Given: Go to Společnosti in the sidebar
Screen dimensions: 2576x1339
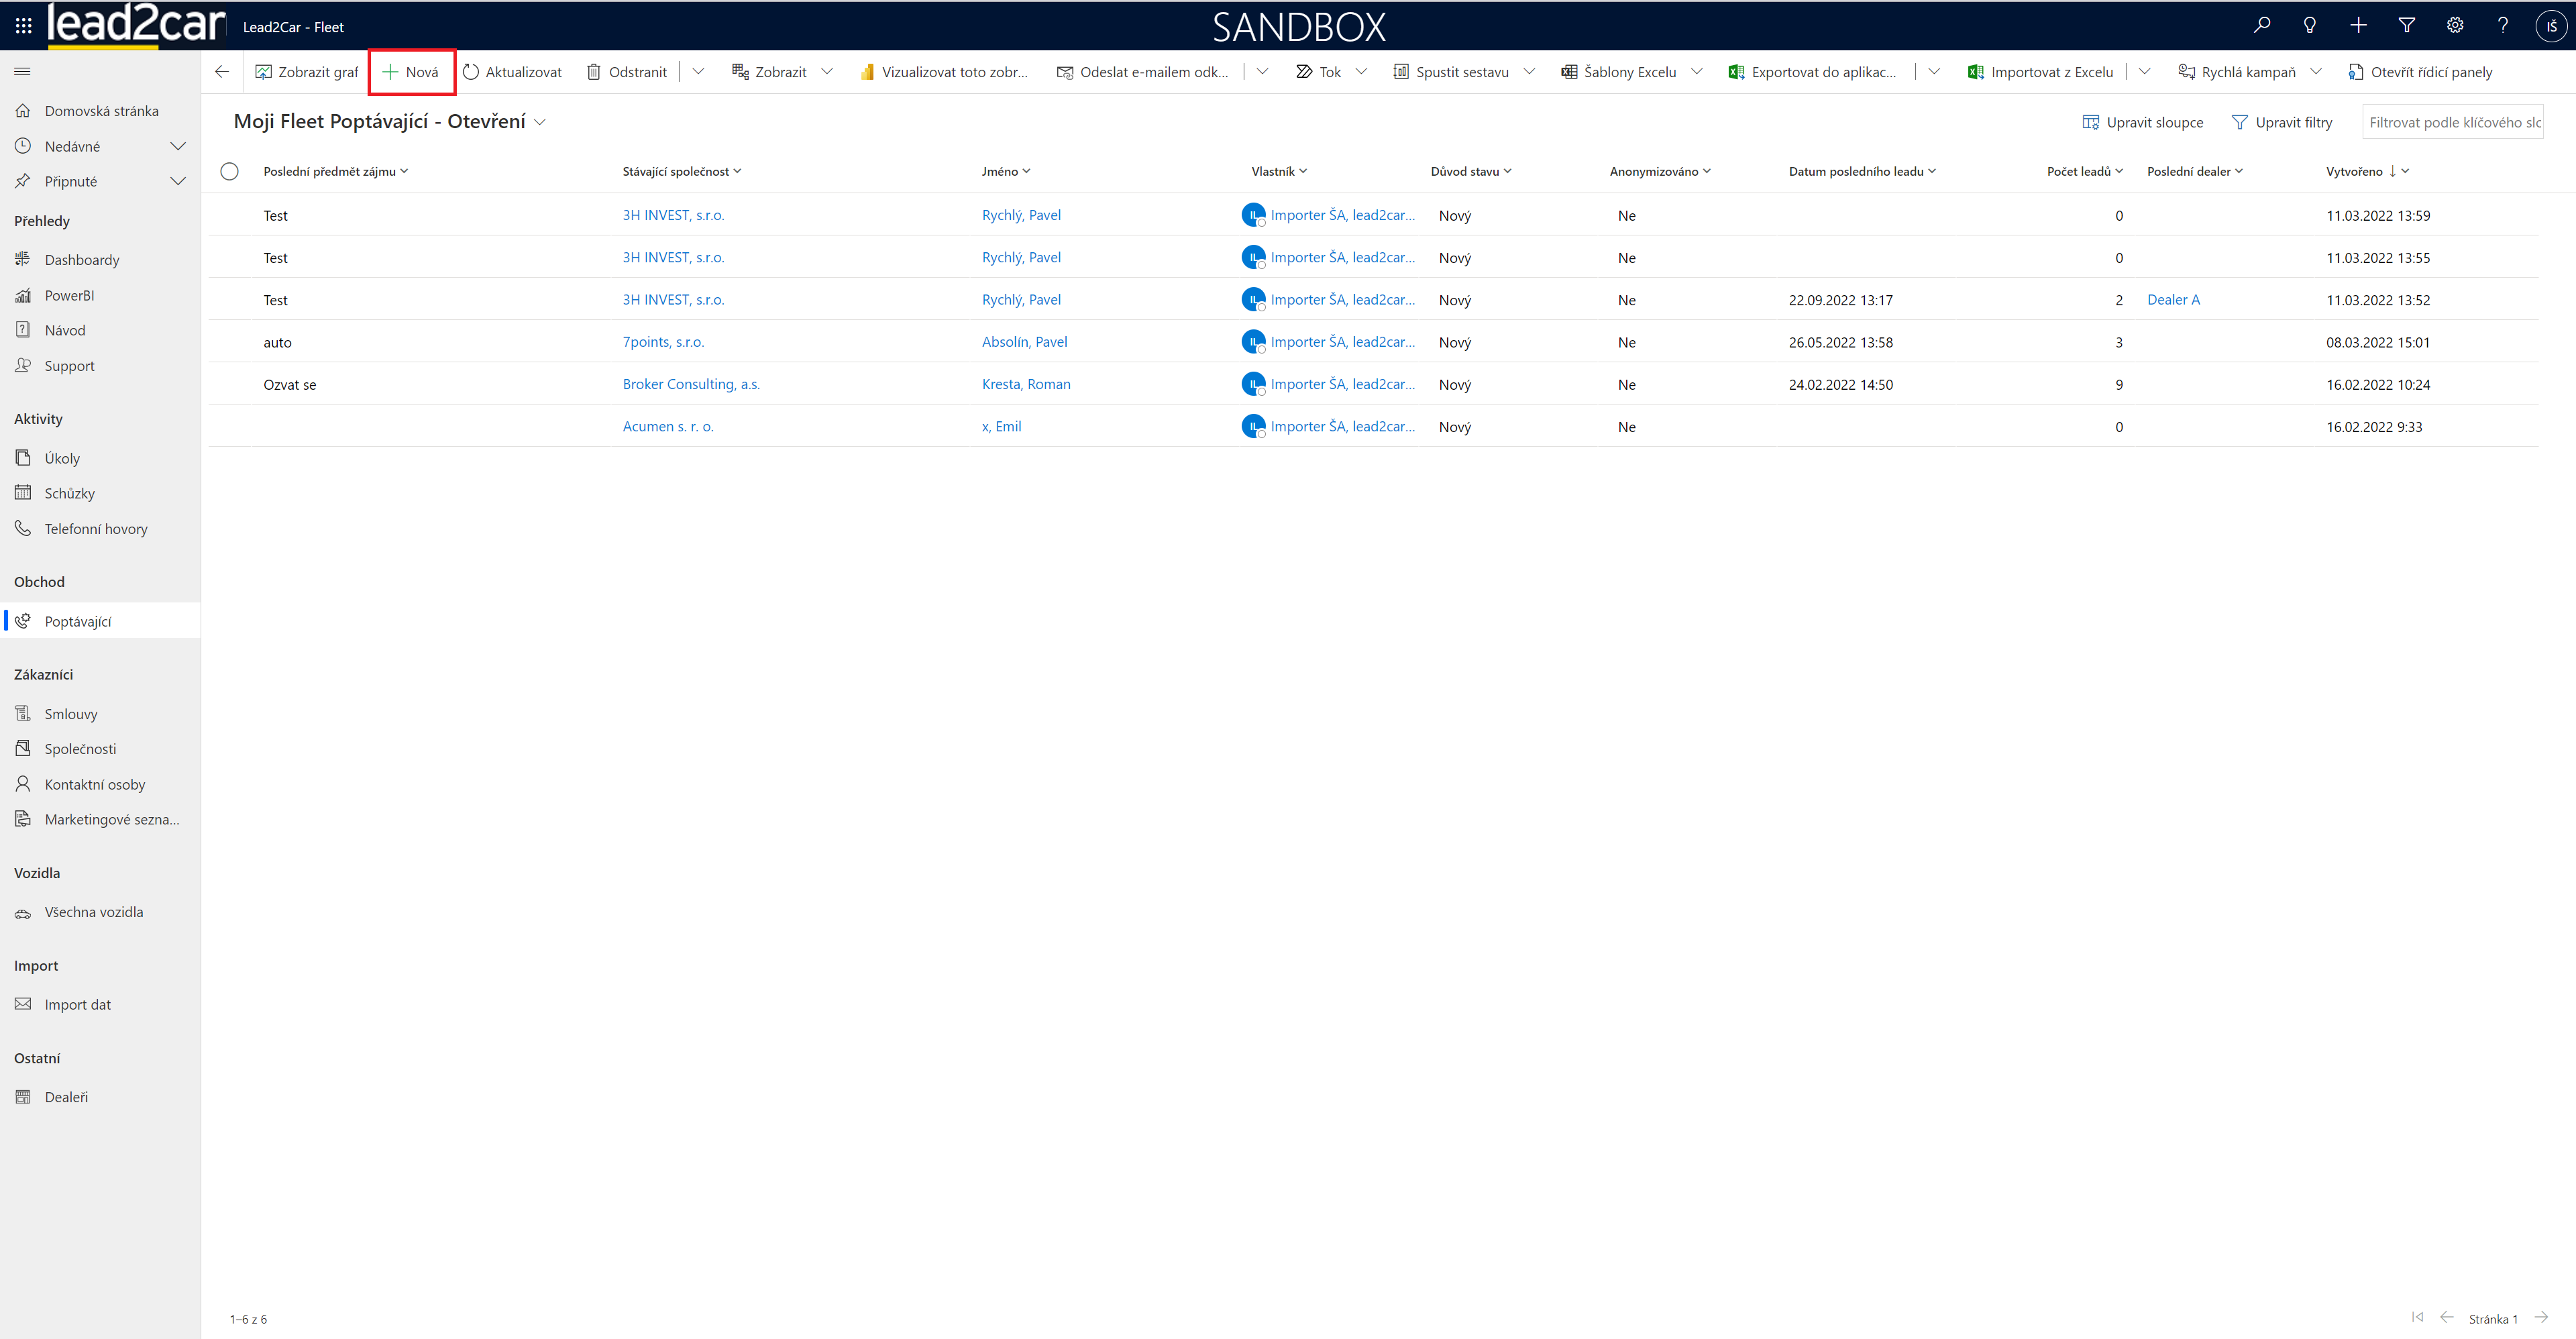Looking at the screenshot, I should pos(80,749).
